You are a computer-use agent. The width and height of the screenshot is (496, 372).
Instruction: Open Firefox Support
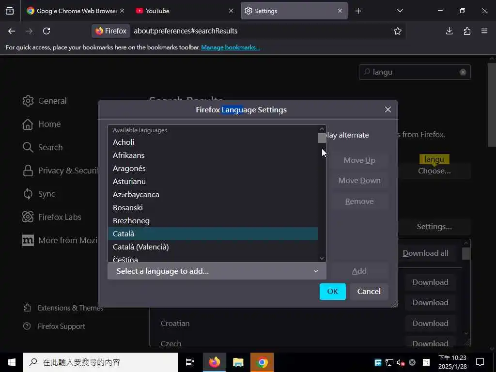[54, 326]
